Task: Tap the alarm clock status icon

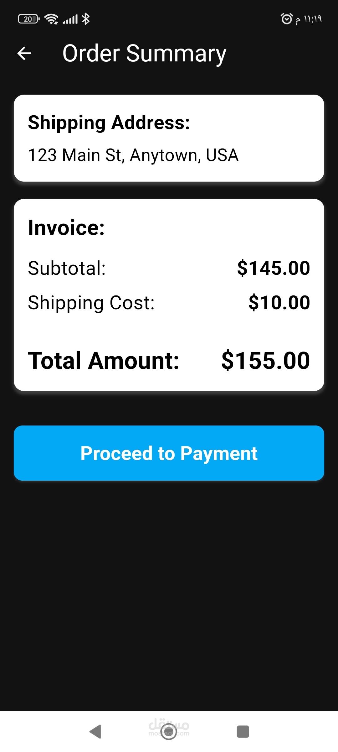Action: click(286, 19)
